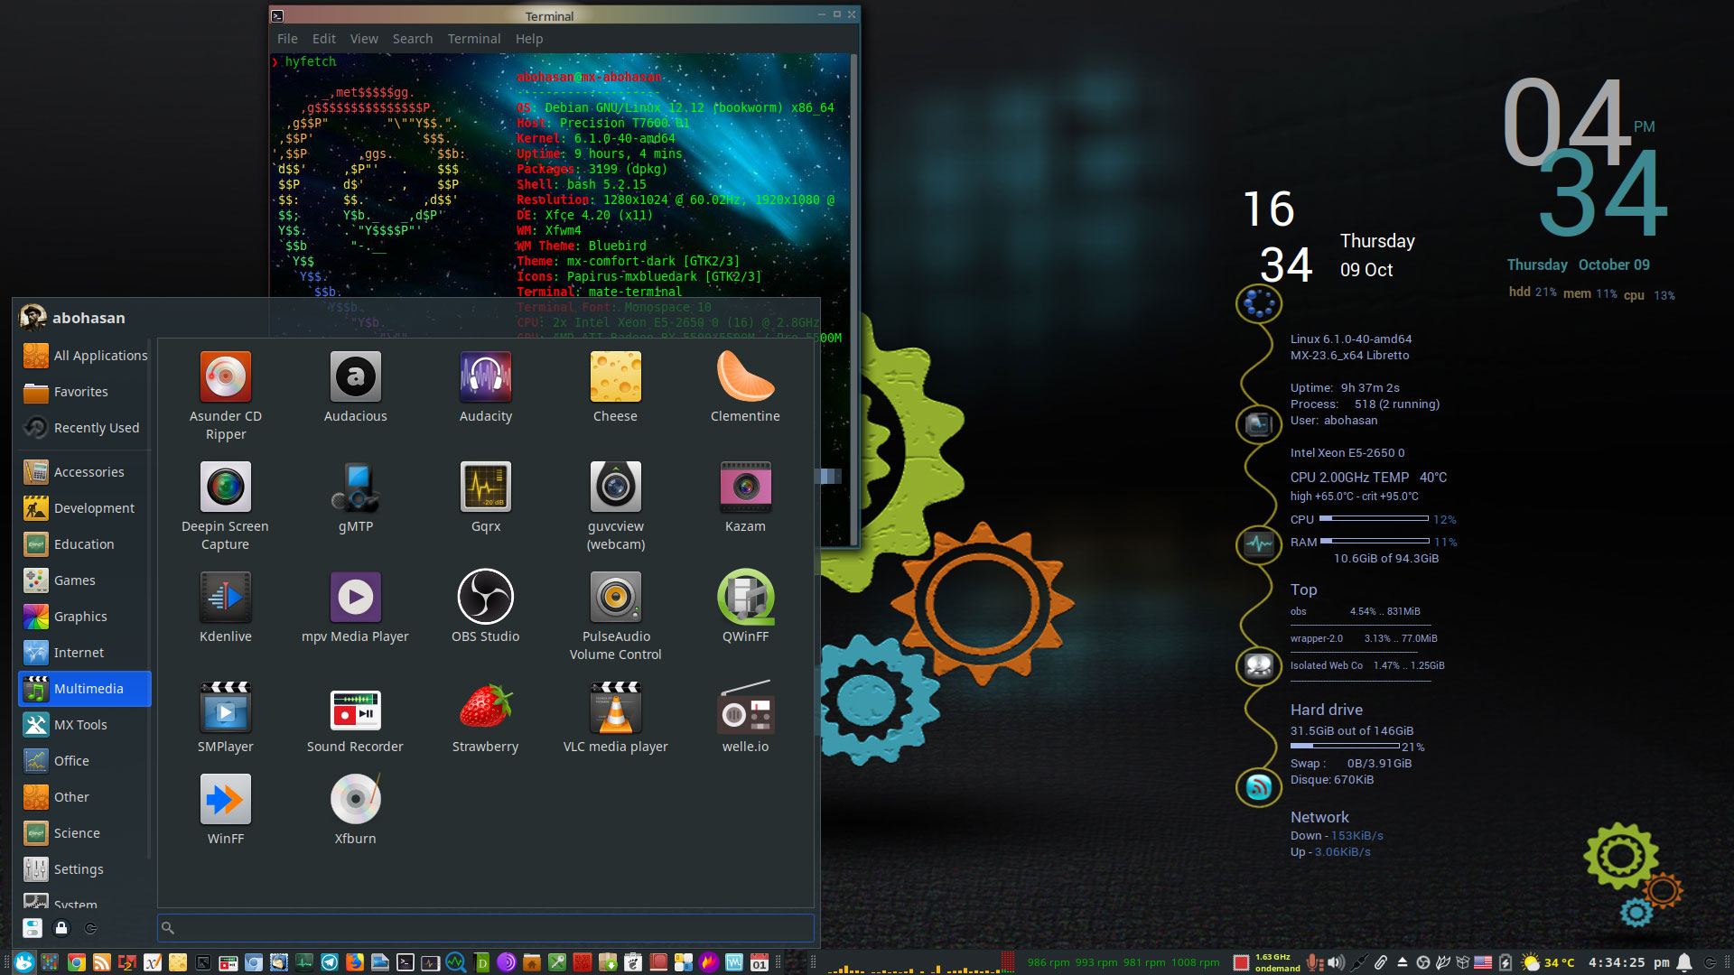Click the notification bell icon in the tray
The image size is (1734, 975).
click(x=1684, y=962)
